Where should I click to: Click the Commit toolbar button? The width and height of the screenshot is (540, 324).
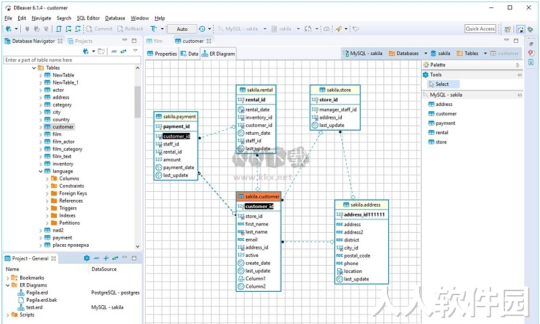(99, 29)
